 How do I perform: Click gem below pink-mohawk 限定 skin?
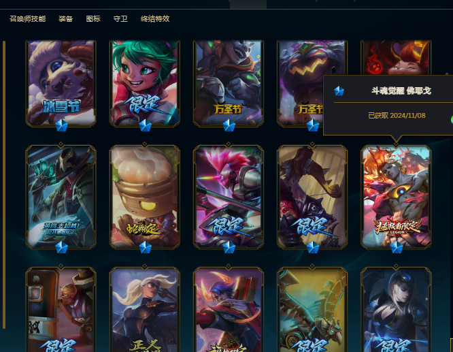pos(229,248)
